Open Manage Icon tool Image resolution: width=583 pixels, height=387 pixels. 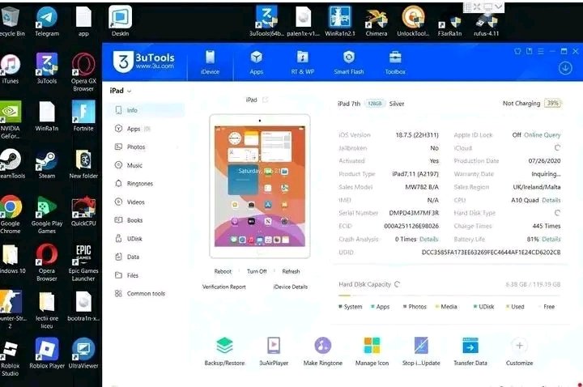tap(372, 351)
